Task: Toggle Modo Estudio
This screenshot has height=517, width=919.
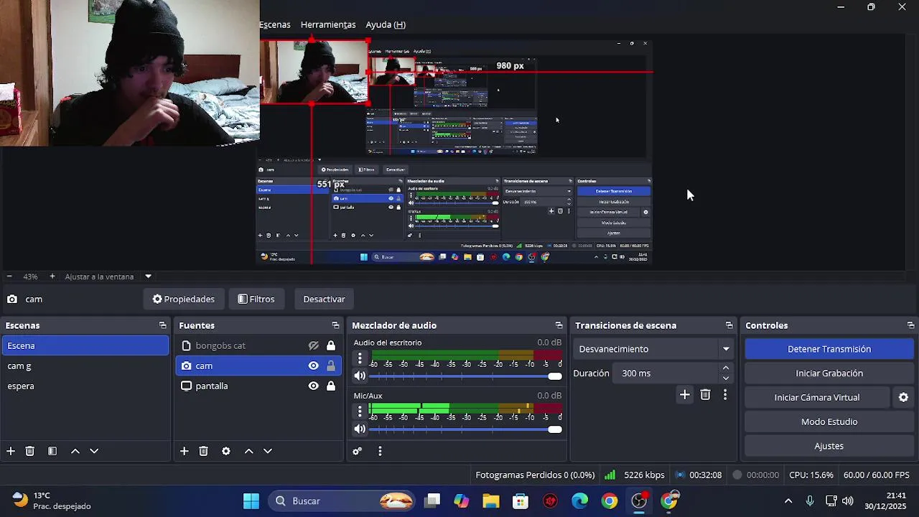Action: point(829,421)
